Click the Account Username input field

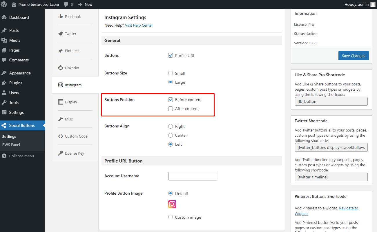[193, 176]
